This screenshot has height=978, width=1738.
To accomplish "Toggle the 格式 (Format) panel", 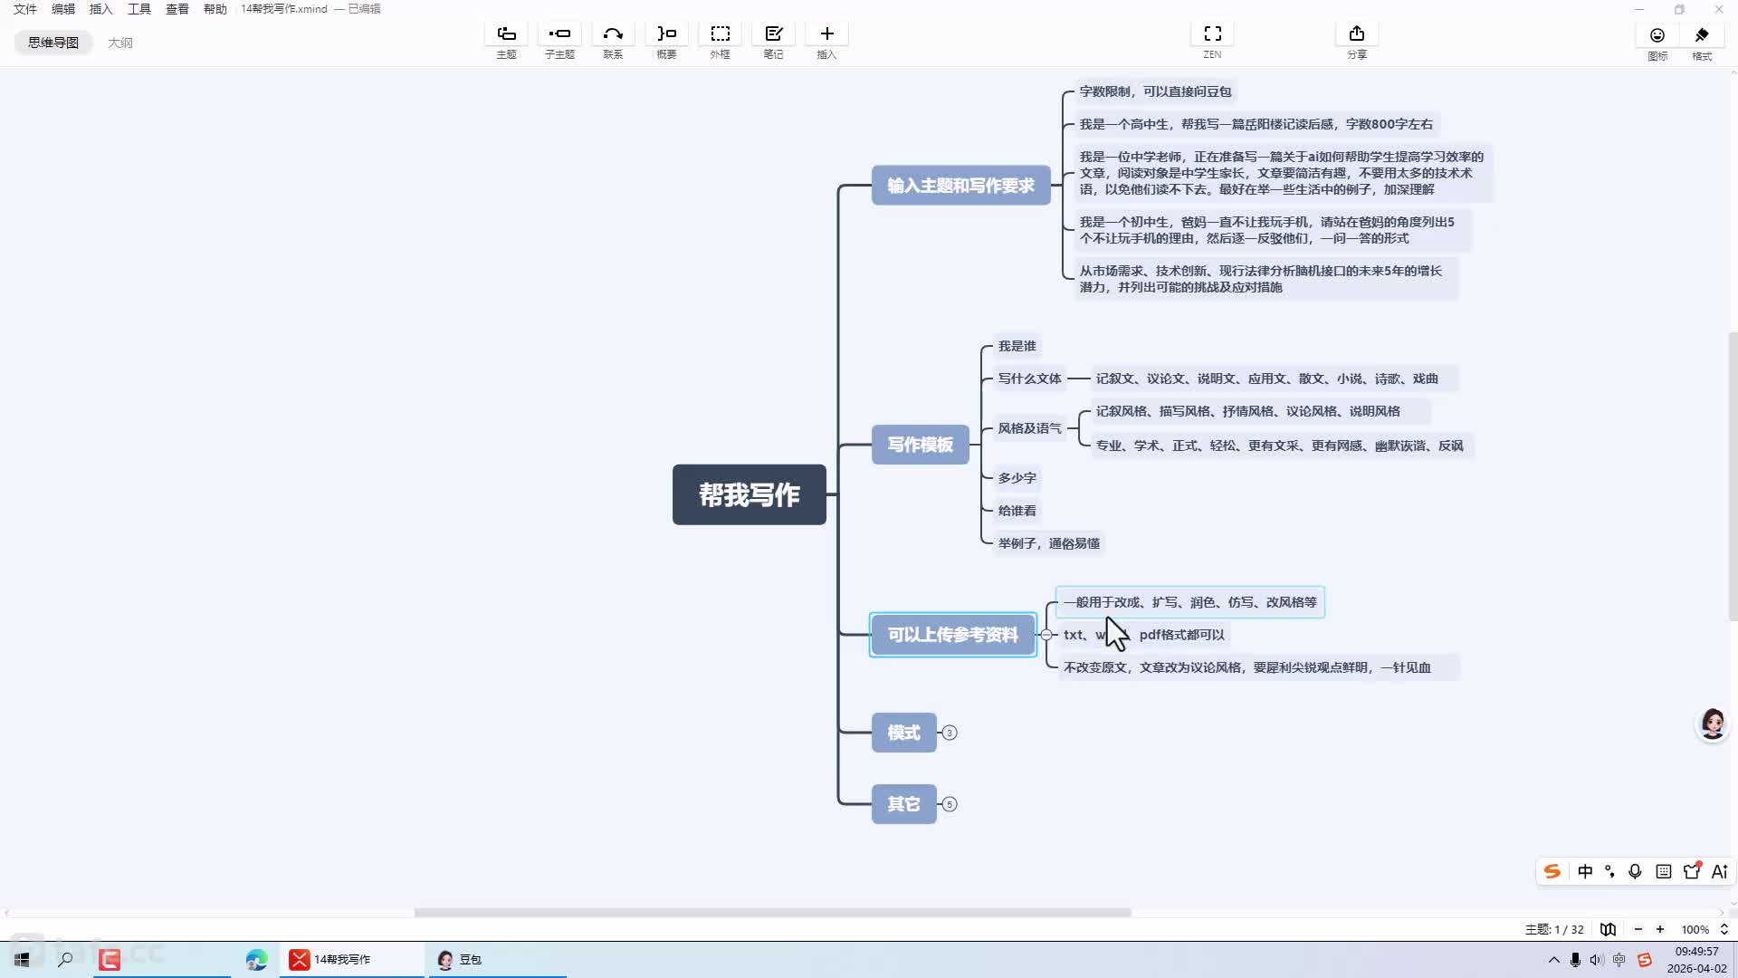I will (1702, 36).
